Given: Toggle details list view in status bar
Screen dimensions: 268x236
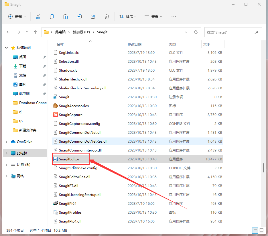Looking at the screenshot, I should coord(255,230).
